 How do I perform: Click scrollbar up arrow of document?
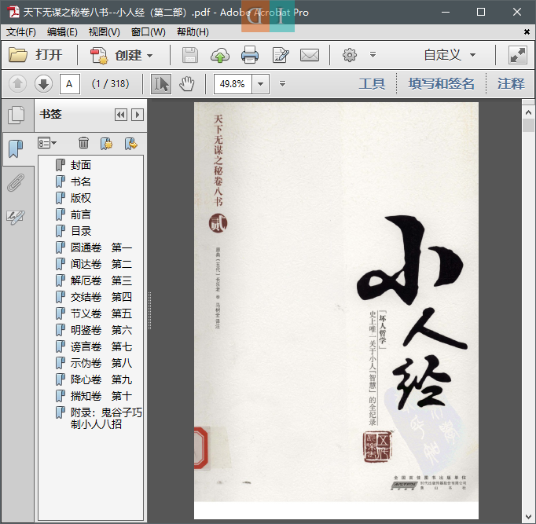pyautogui.click(x=528, y=112)
